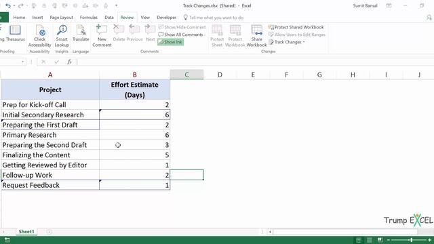Select column A header
Image resolution: width=434 pixels, height=244 pixels.
pyautogui.click(x=50, y=75)
